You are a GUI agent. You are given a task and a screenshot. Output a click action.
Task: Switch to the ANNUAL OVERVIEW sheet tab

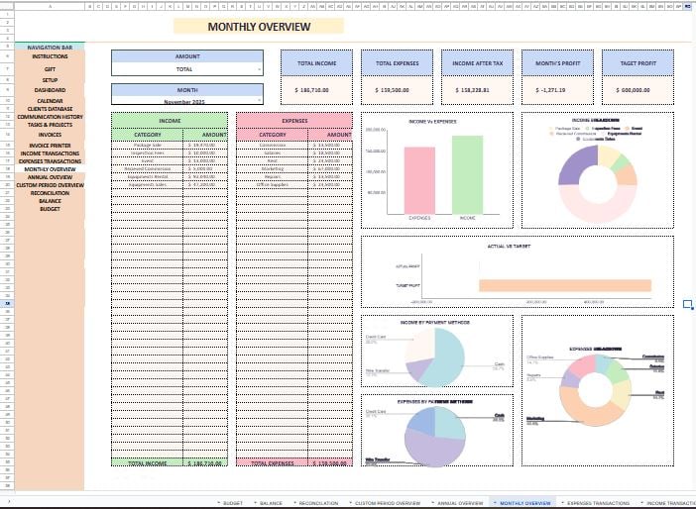(460, 503)
